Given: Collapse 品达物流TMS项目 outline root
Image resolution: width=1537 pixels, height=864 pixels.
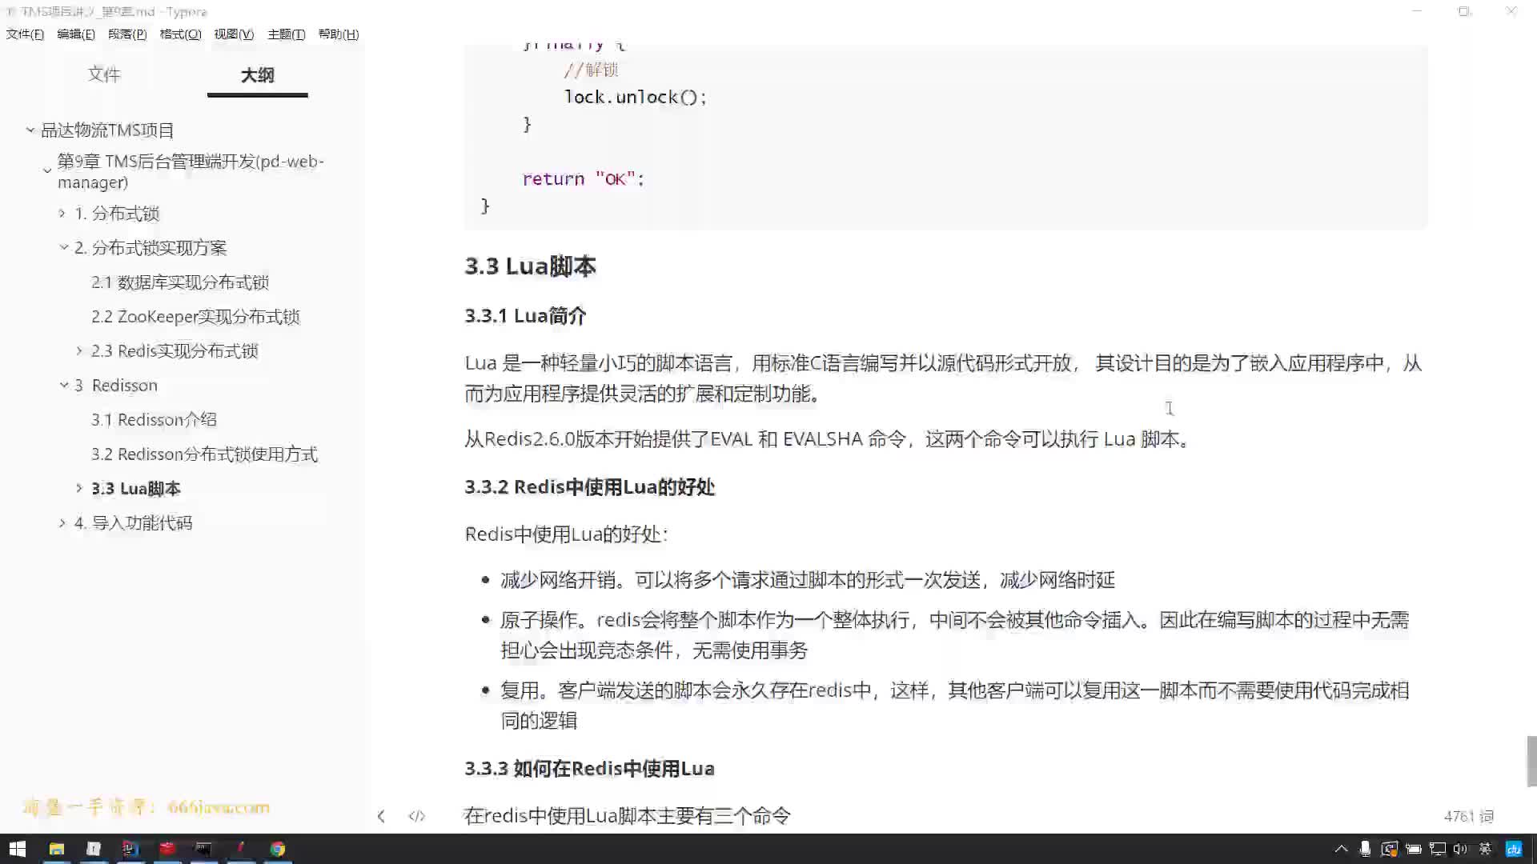Looking at the screenshot, I should [x=30, y=130].
